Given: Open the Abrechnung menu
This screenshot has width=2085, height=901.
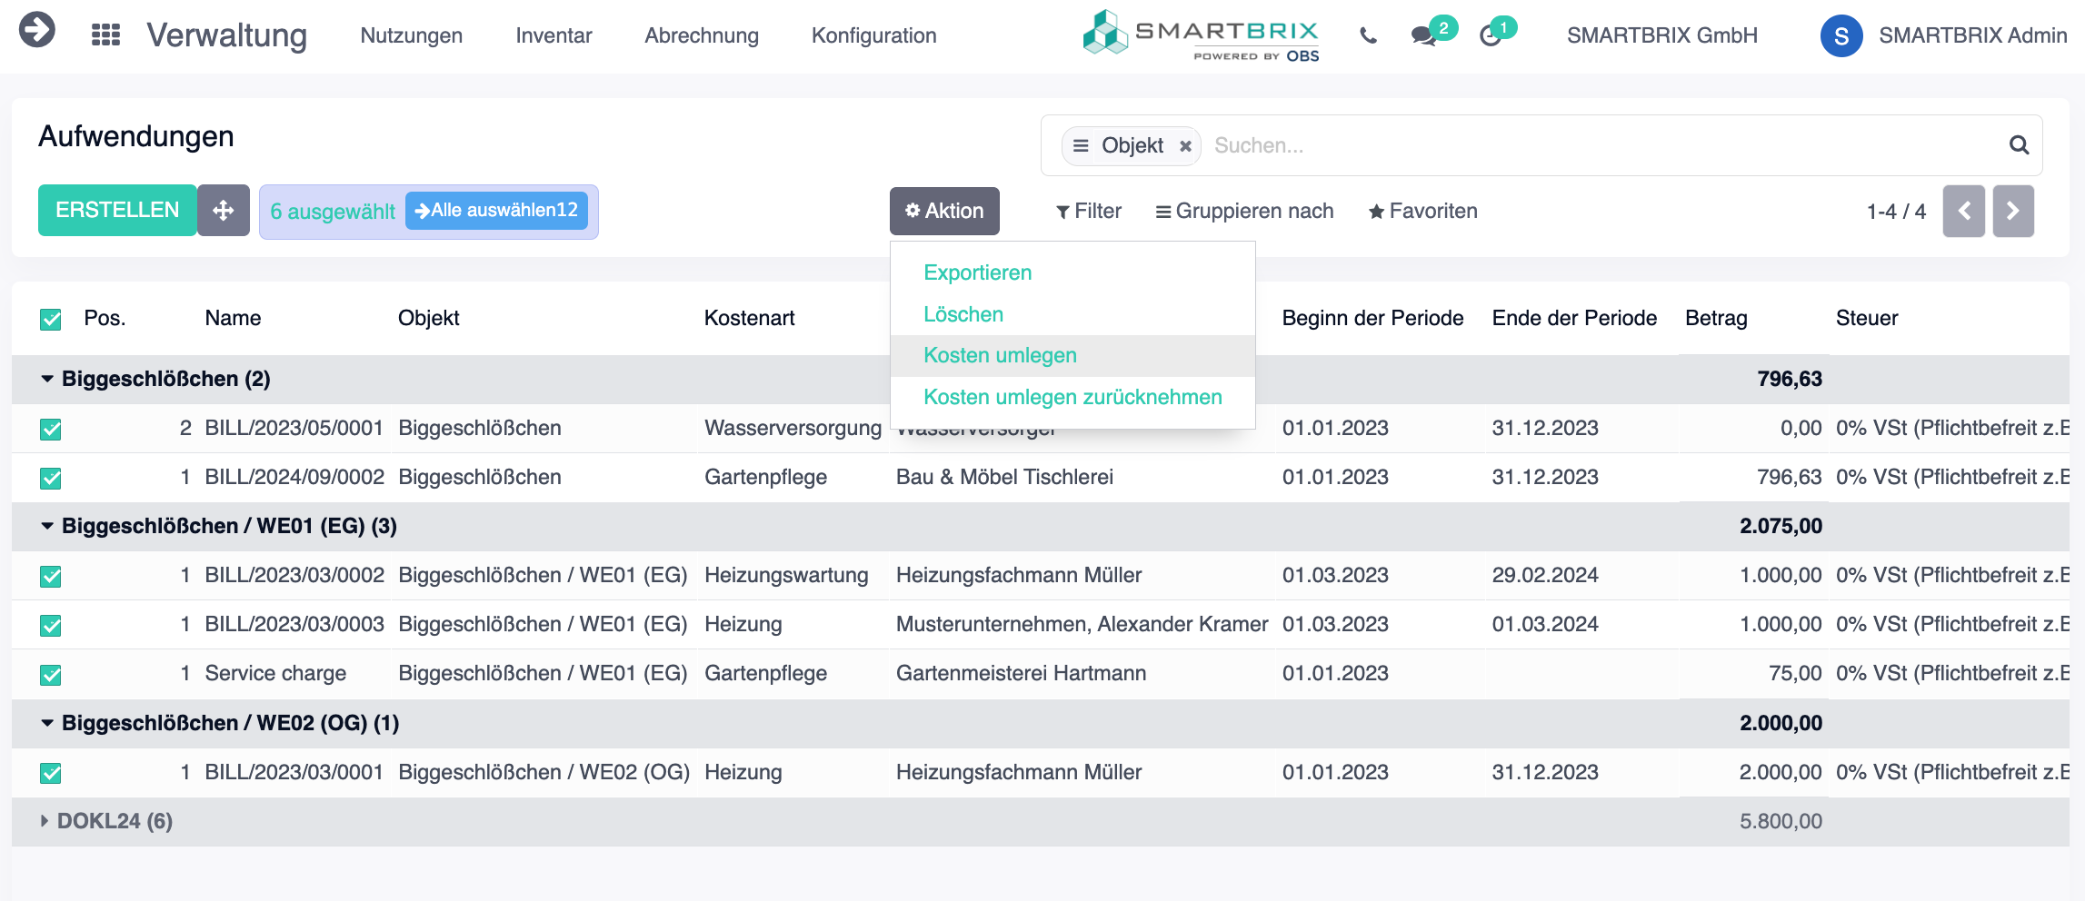Looking at the screenshot, I should [701, 36].
